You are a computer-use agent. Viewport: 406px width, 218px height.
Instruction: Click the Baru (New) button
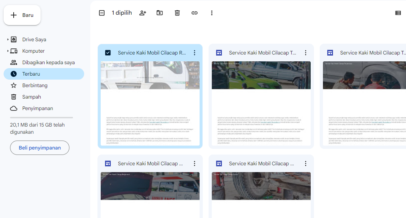point(22,15)
